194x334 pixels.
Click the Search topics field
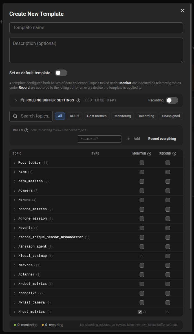(31, 116)
